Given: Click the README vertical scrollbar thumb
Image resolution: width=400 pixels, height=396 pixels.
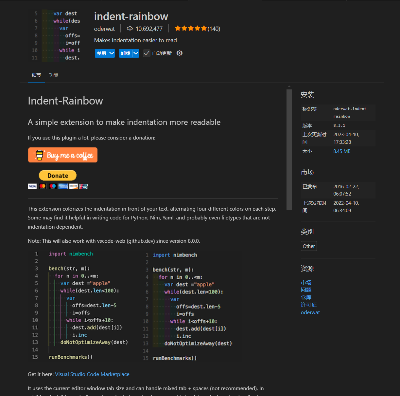Looking at the screenshot, I should click(x=289, y=150).
